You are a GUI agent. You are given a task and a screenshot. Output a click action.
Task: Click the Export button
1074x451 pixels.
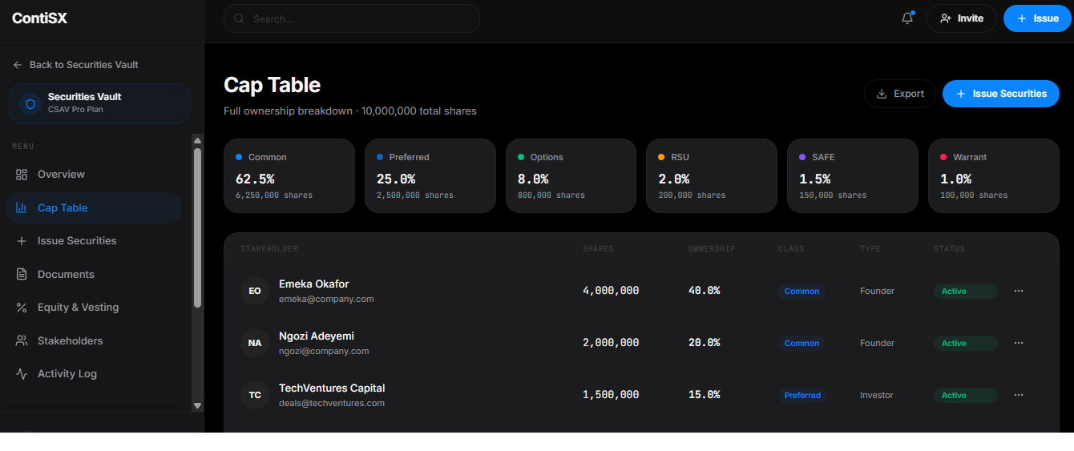tap(899, 94)
